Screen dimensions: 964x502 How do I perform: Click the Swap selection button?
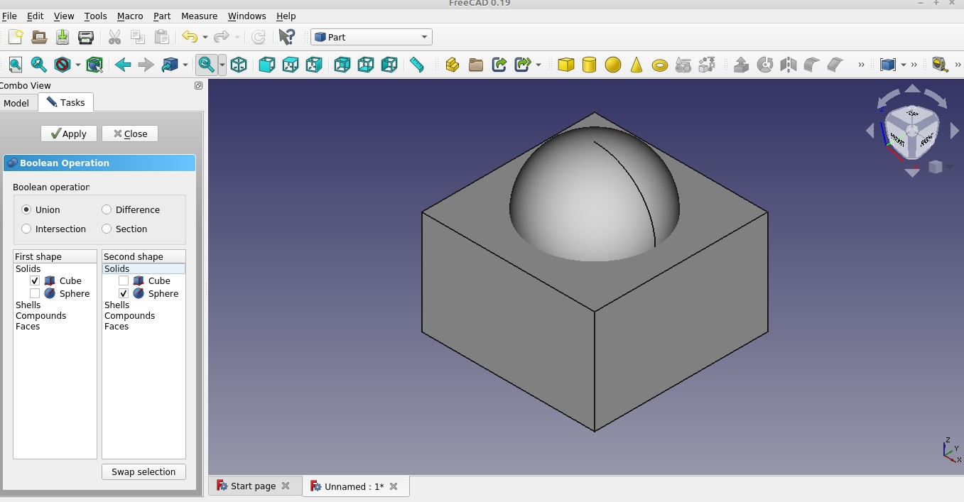(143, 471)
